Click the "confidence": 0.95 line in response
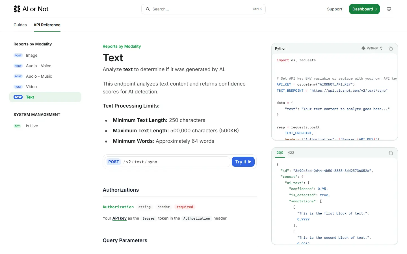This screenshot has width=407, height=254. point(308,189)
